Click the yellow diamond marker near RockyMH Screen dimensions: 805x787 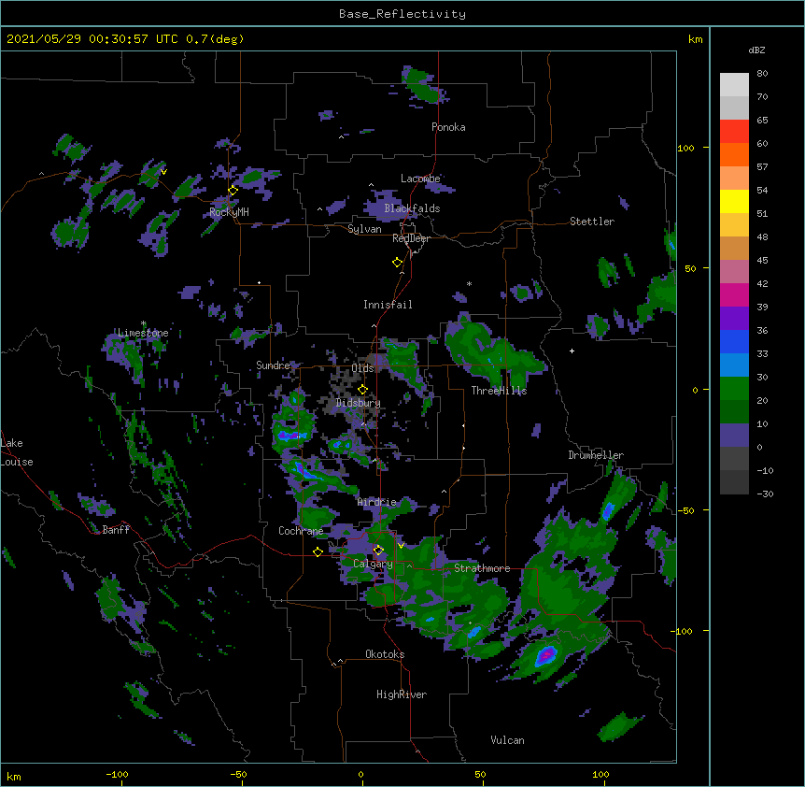[233, 191]
